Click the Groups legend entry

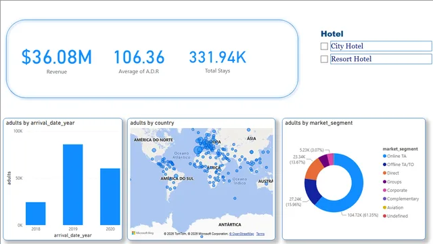point(392,182)
